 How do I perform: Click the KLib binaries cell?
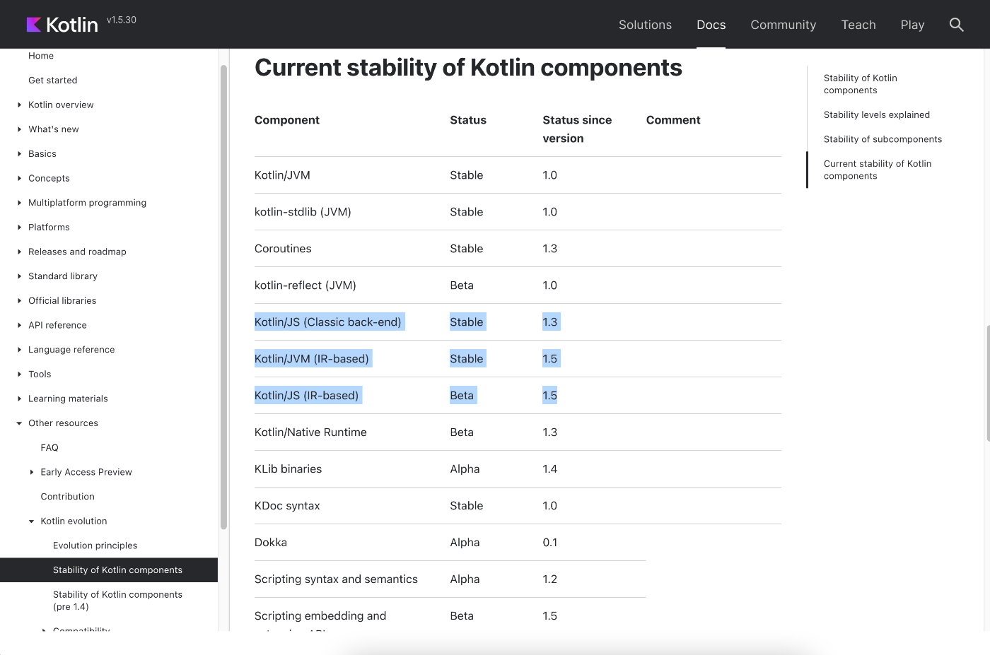click(288, 469)
